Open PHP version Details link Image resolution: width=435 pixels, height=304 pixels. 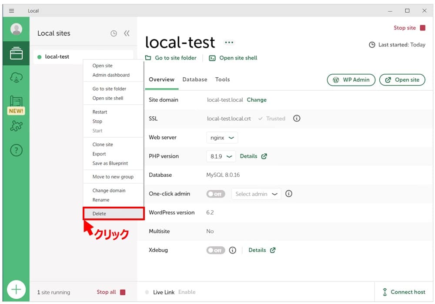click(x=253, y=156)
